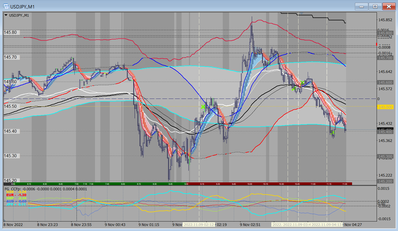398x231 pixels.
Task: Click the yellow 145.500 price tag on the axis
Action: point(385,107)
